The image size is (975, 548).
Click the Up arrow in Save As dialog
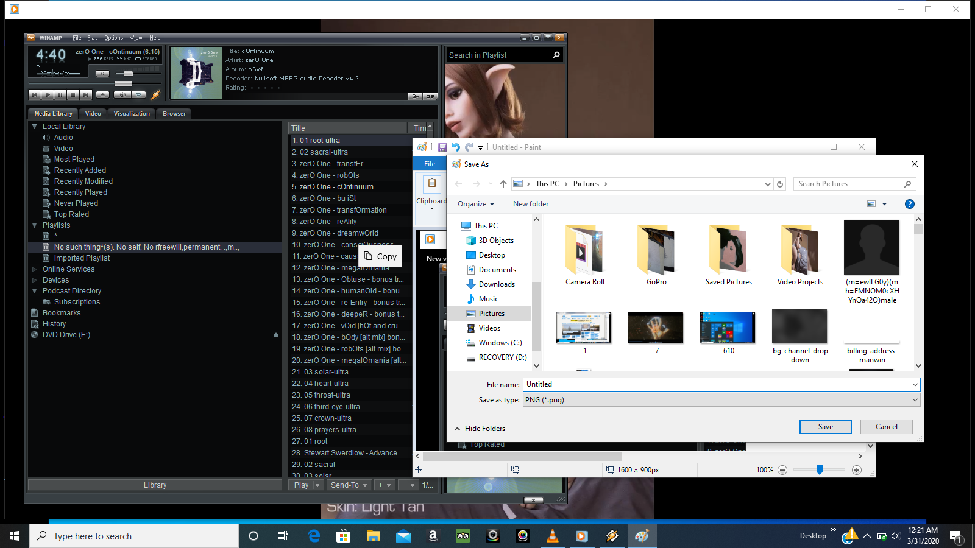[503, 184]
